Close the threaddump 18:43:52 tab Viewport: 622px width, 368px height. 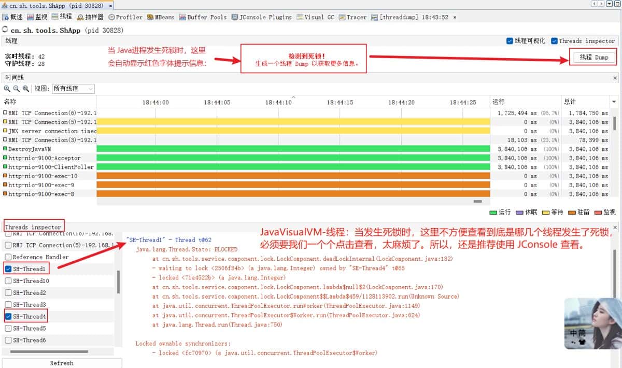(x=455, y=17)
